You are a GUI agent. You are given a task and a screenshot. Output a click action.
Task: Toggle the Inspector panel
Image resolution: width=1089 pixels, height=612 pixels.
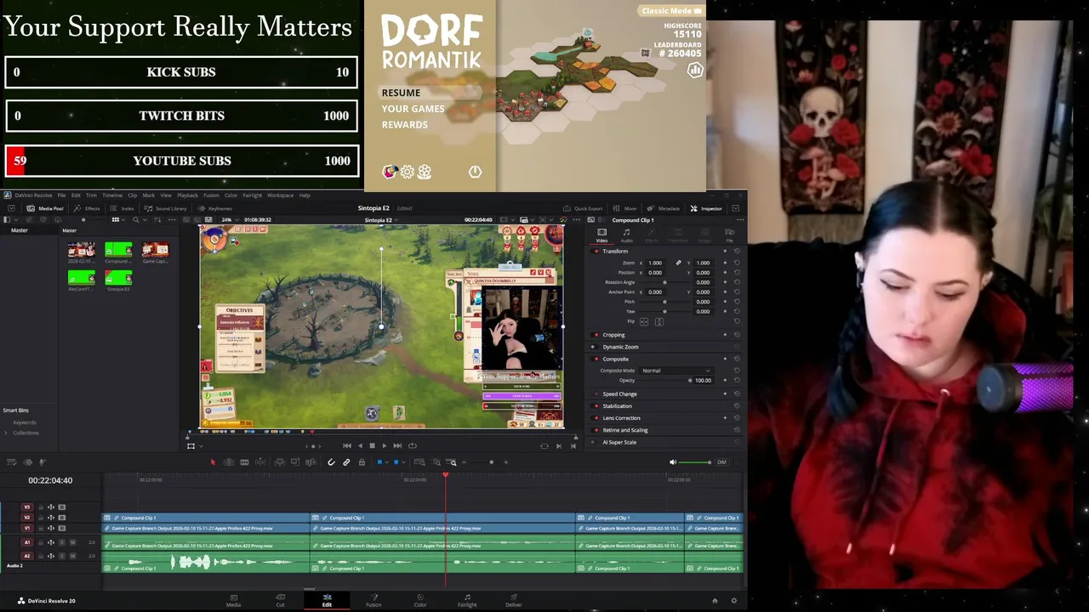(x=706, y=208)
